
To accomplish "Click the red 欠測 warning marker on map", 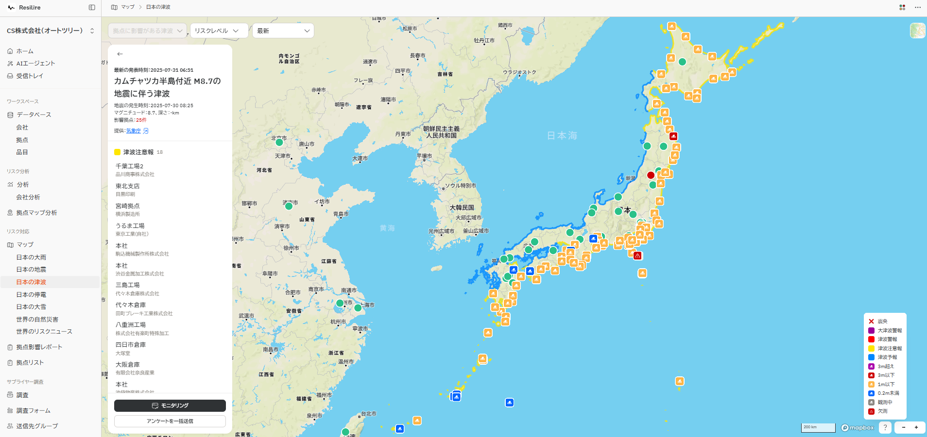I will click(637, 256).
